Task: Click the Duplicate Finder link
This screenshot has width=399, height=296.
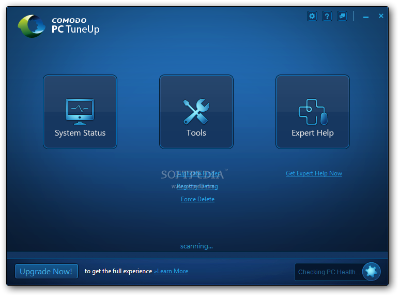Action: [197, 173]
